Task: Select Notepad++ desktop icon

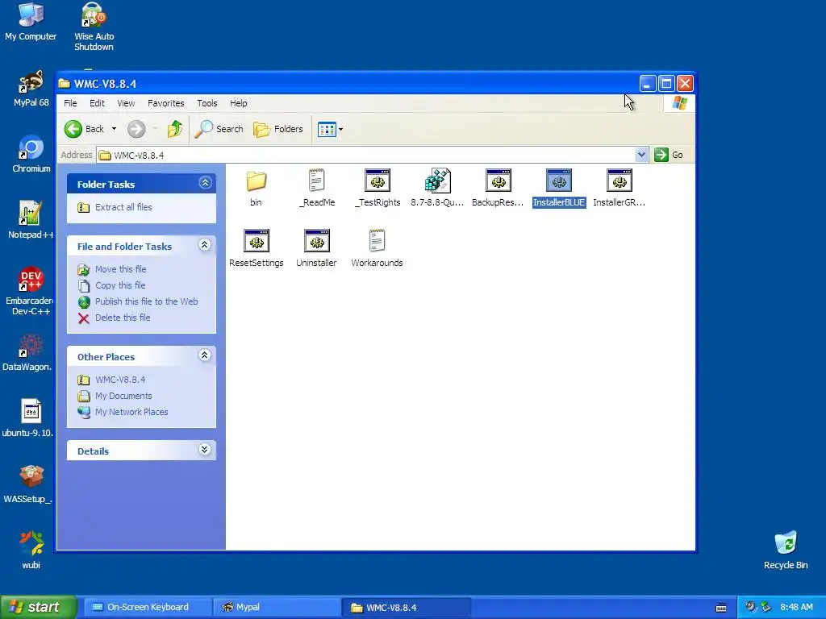Action: click(x=30, y=220)
